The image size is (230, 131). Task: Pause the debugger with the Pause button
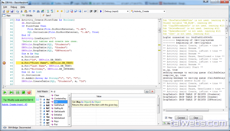pos(17,92)
